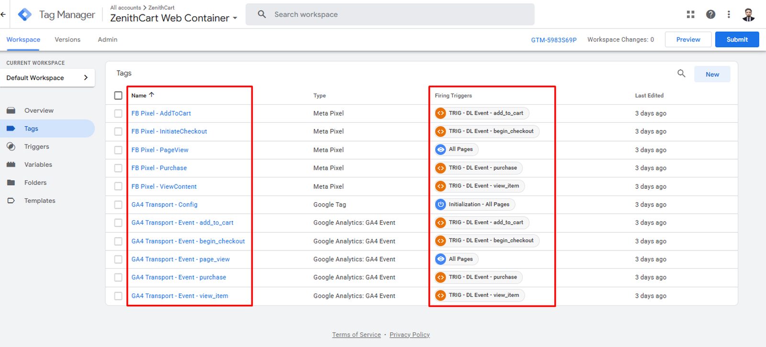Switch to the Versions tab
This screenshot has height=347, width=766.
pos(68,40)
